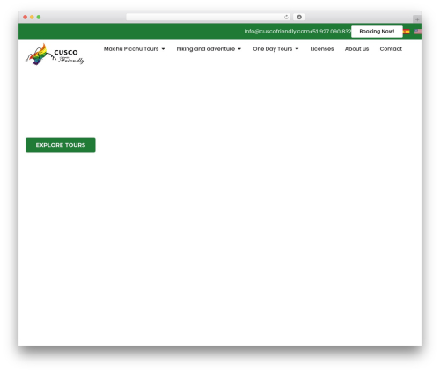The image size is (440, 372).
Task: Minimize window with yellow traffic light
Action: click(x=32, y=17)
